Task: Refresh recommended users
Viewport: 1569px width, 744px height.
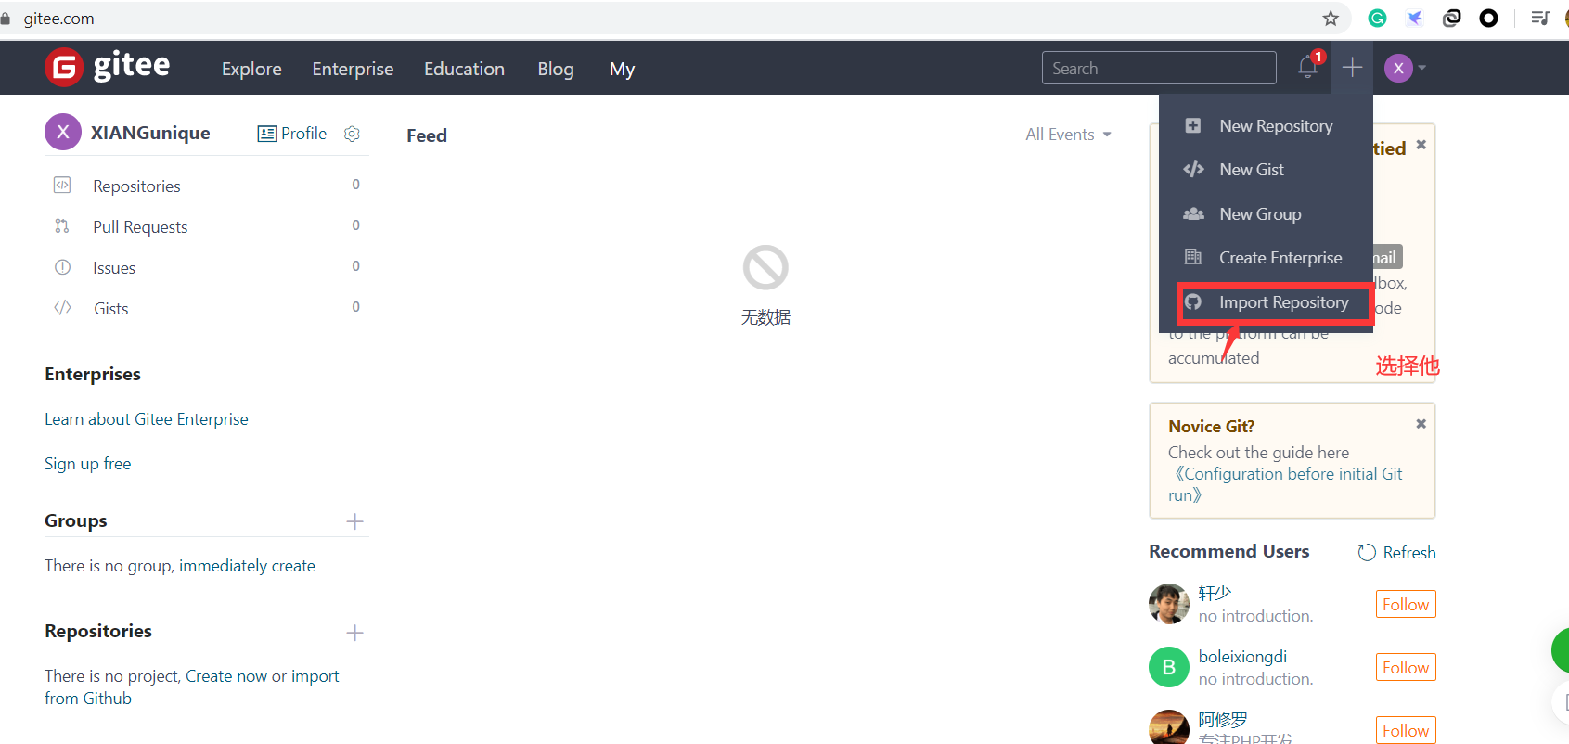Action: [x=1396, y=553]
